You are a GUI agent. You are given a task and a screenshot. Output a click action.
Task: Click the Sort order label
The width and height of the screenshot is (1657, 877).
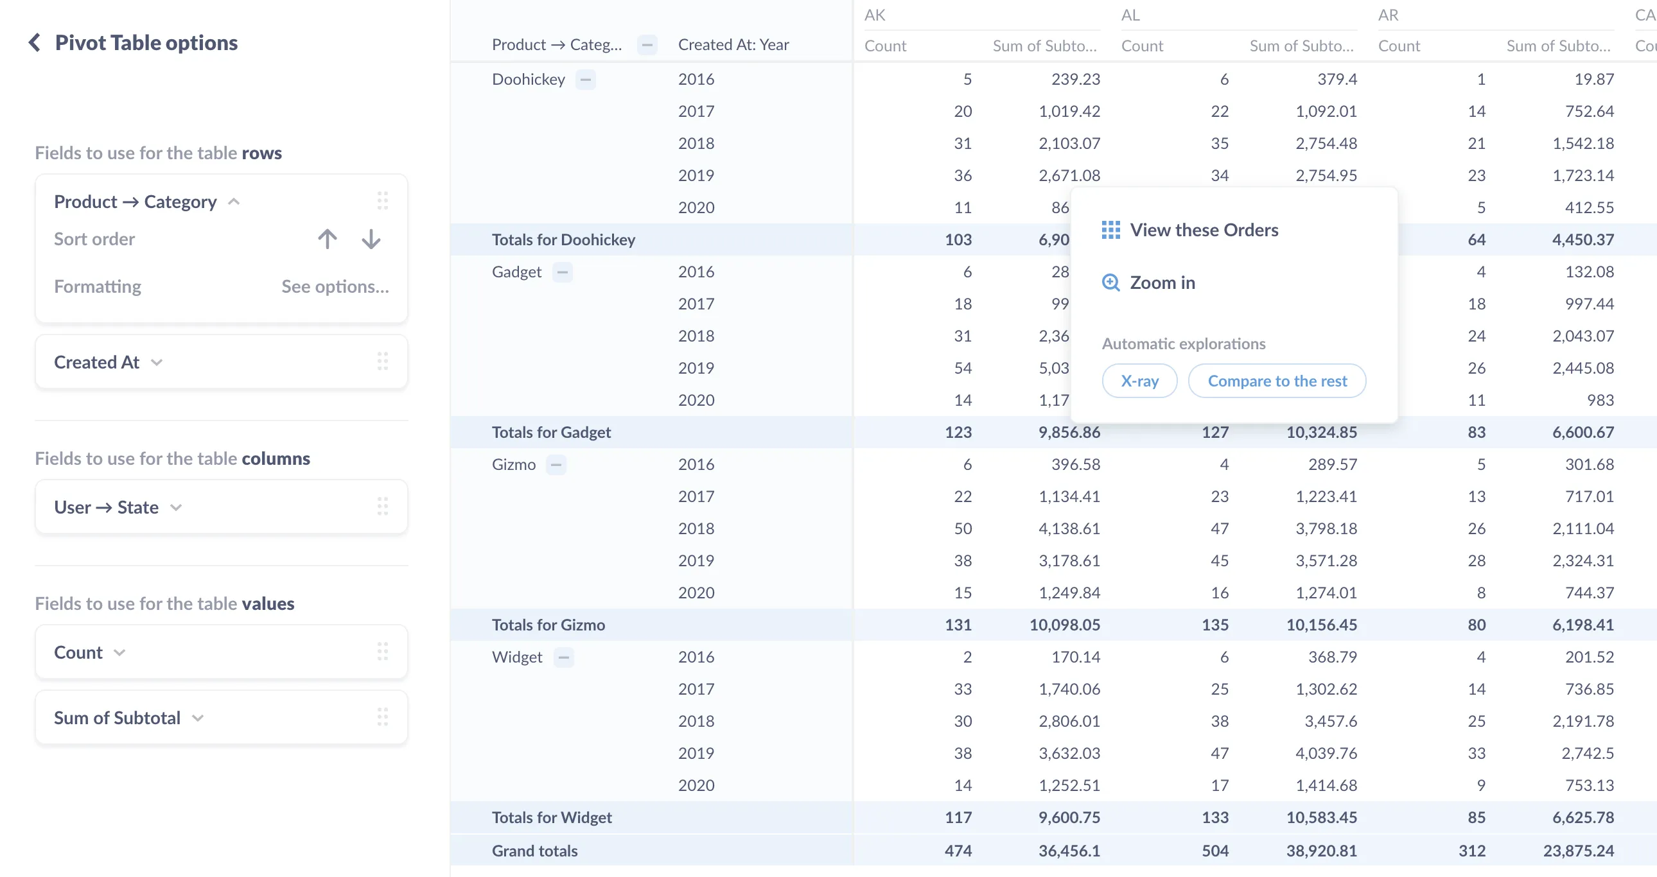94,239
